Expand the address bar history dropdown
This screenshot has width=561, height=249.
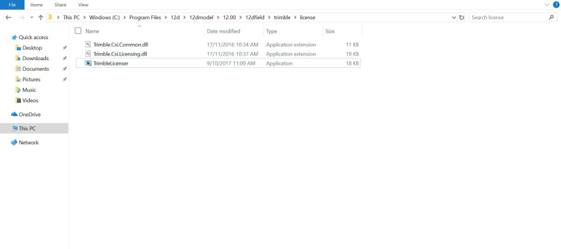tap(454, 18)
